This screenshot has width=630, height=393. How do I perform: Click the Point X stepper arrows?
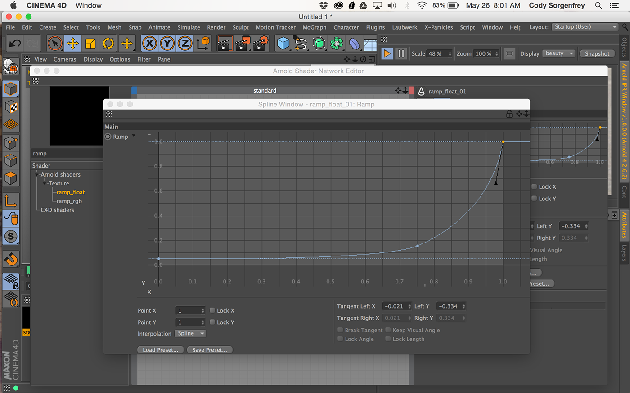click(203, 311)
